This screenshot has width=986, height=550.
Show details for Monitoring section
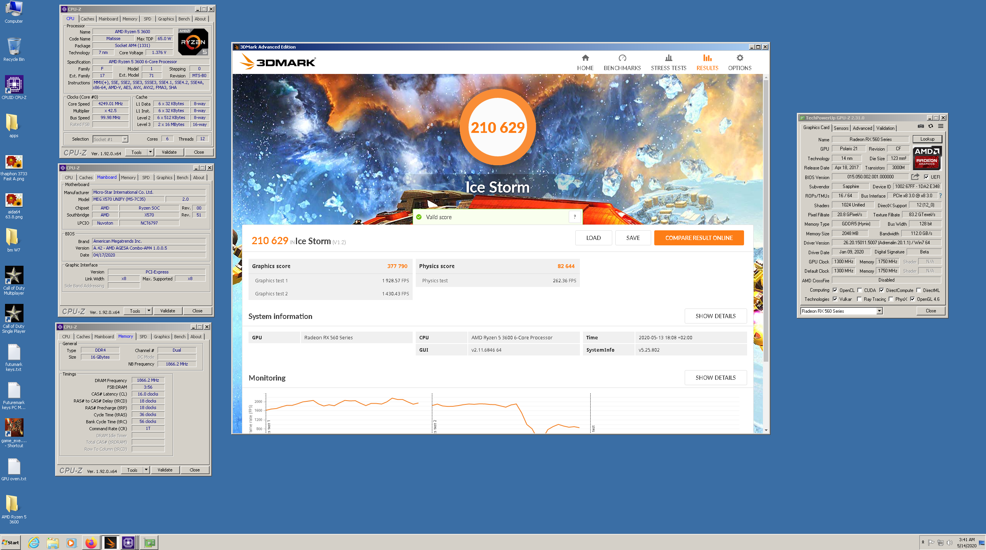pos(716,377)
